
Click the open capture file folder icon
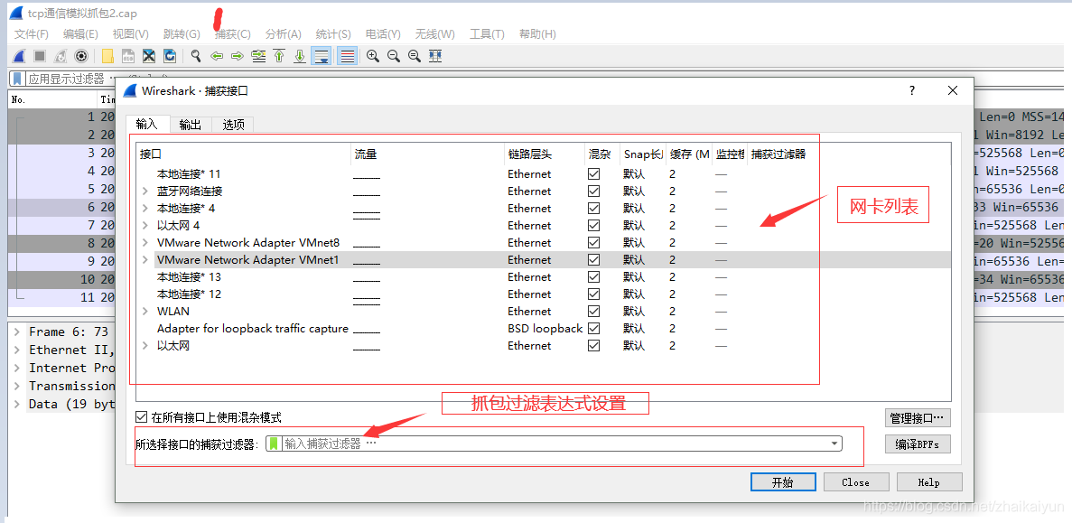[x=107, y=56]
